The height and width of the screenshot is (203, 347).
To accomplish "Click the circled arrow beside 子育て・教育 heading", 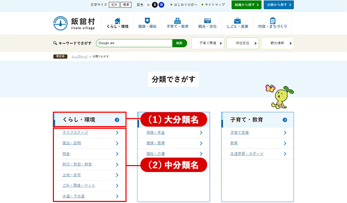I will pyautogui.click(x=285, y=120).
